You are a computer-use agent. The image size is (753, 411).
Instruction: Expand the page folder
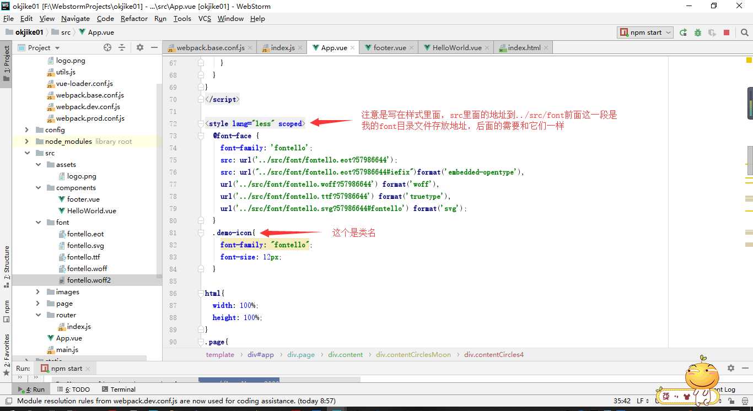(38, 304)
